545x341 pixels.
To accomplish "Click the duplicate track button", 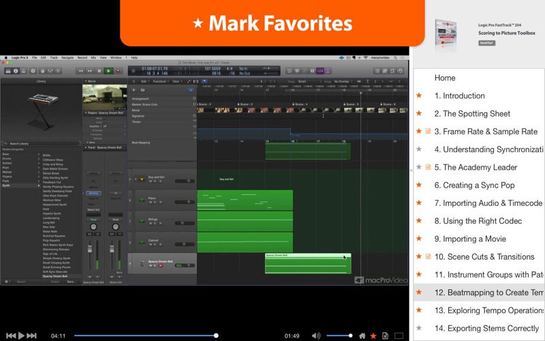I will click(142, 90).
